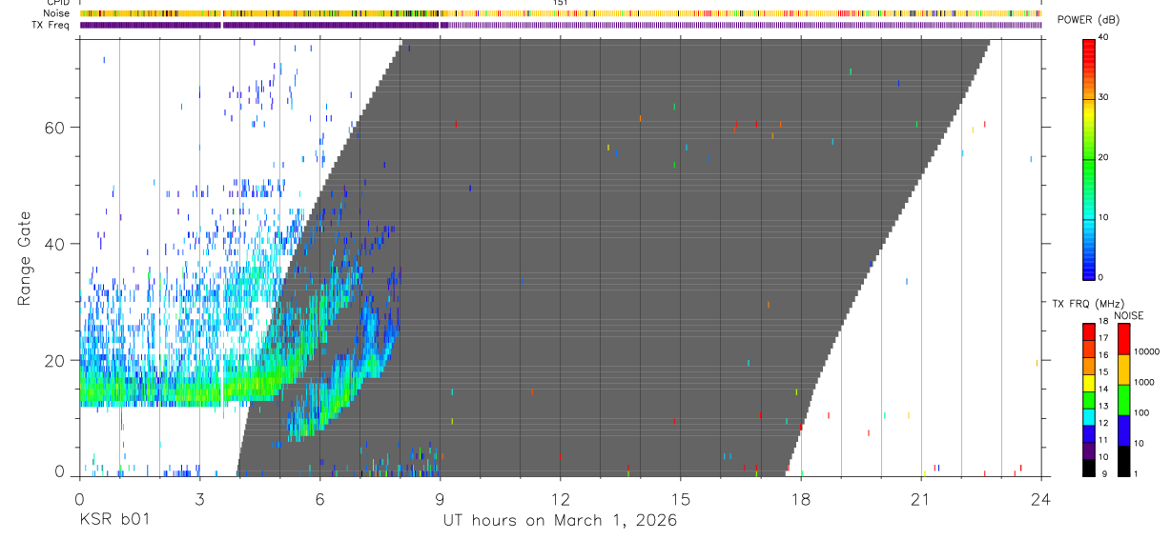Click the green band of the NOISE colorbar
This screenshot has height=540, width=1171.
pyautogui.click(x=1123, y=400)
